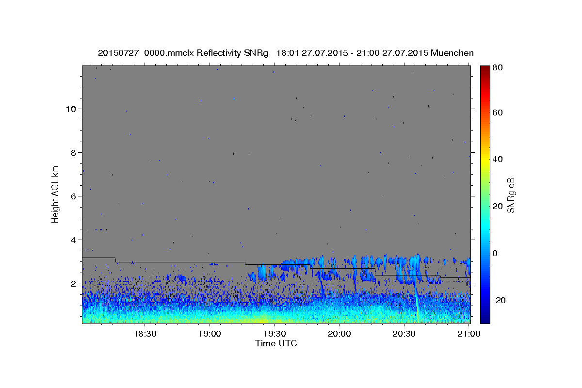Image resolution: width=582 pixels, height=388 pixels.
Task: Click the plot title text beginning 20150727_0000.mmclx
Action: [x=286, y=53]
